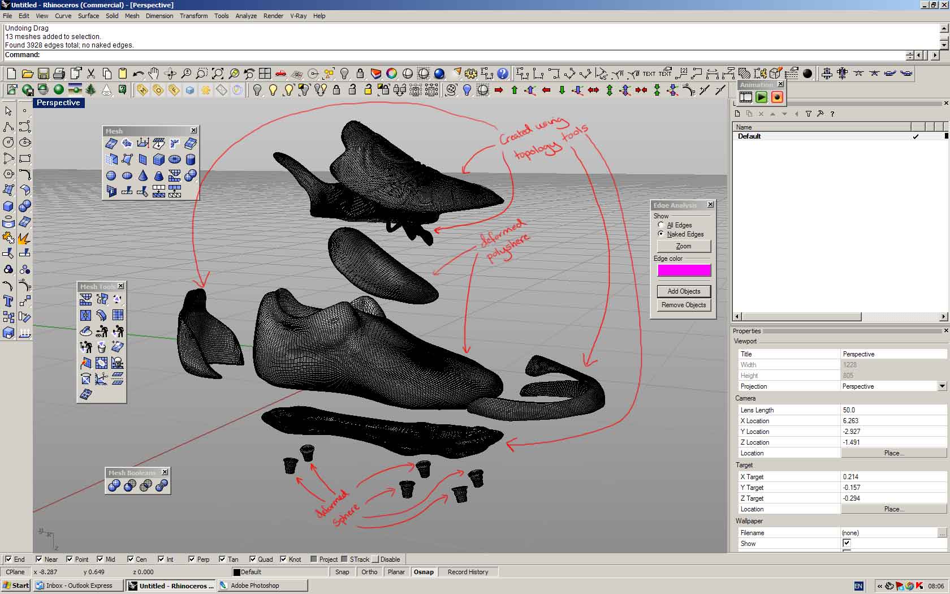Click the New file icon
This screenshot has width=950, height=594.
(x=11, y=74)
